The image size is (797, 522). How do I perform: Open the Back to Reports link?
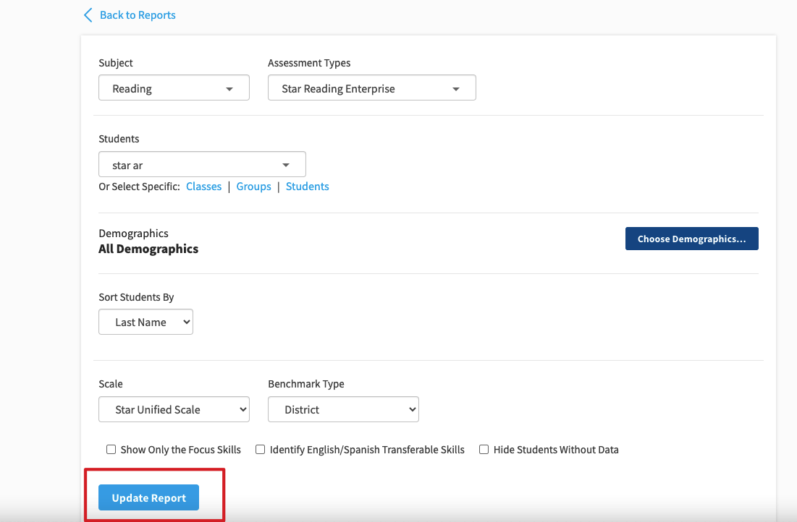pos(138,15)
